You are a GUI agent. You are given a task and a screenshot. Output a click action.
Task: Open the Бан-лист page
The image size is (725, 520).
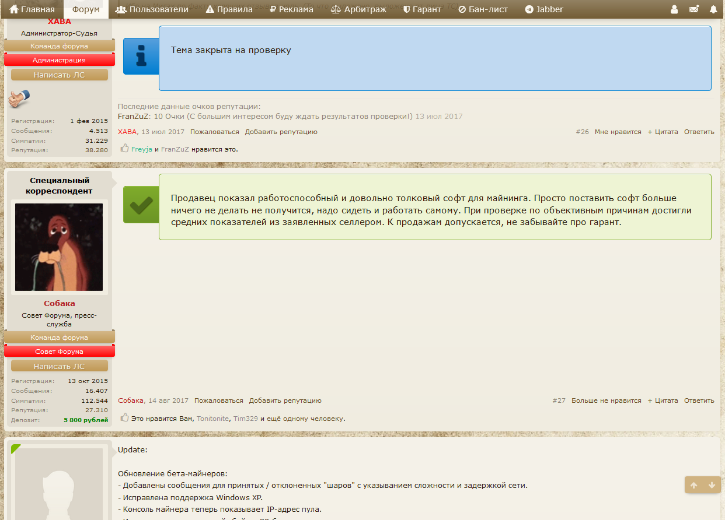point(483,9)
